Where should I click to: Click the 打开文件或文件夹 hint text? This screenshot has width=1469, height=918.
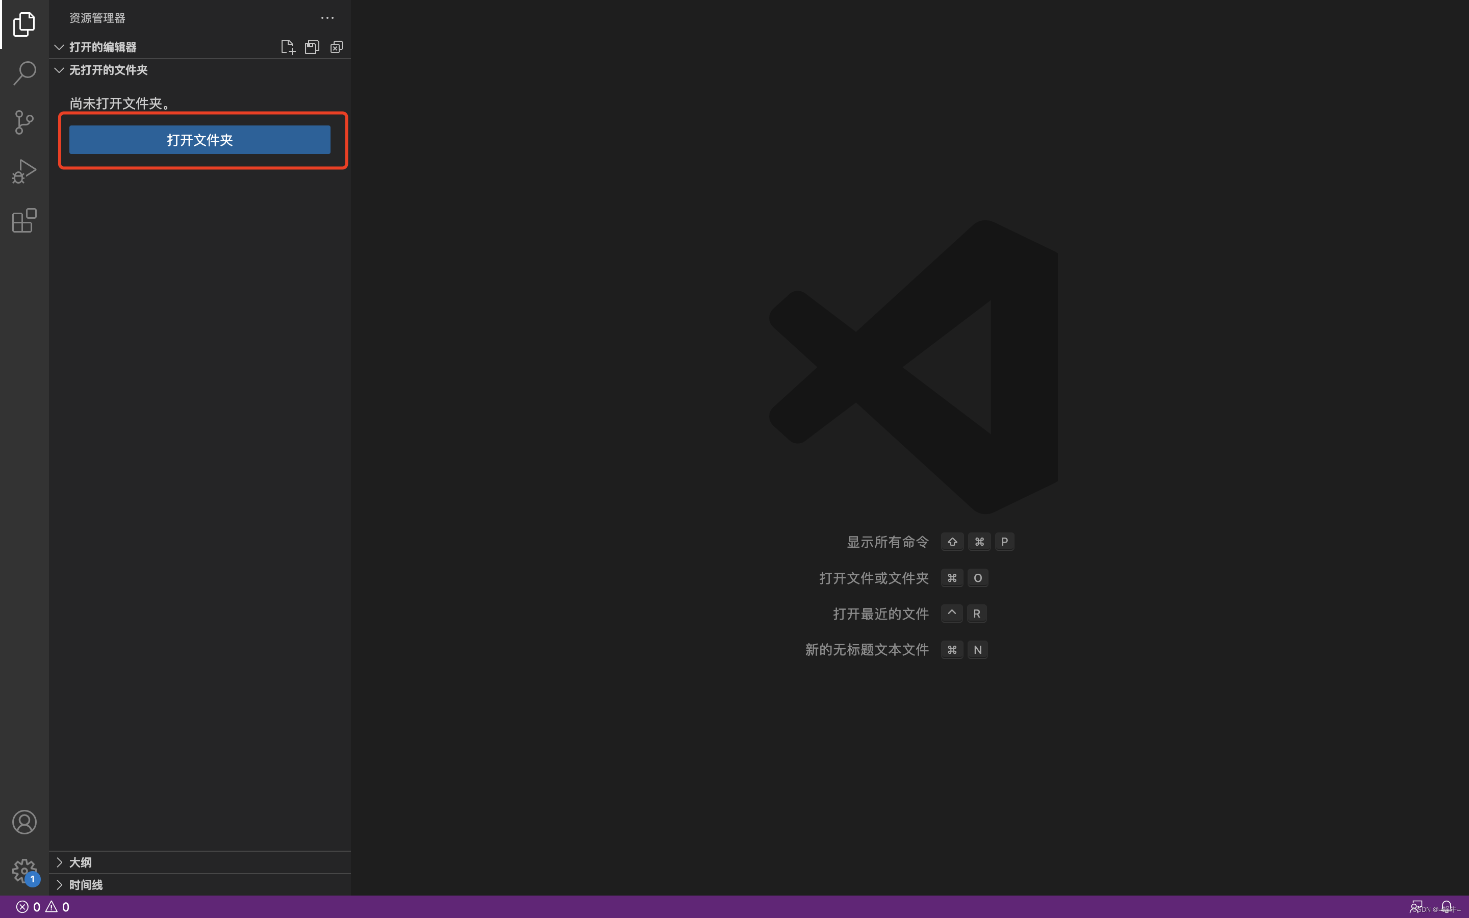(874, 578)
